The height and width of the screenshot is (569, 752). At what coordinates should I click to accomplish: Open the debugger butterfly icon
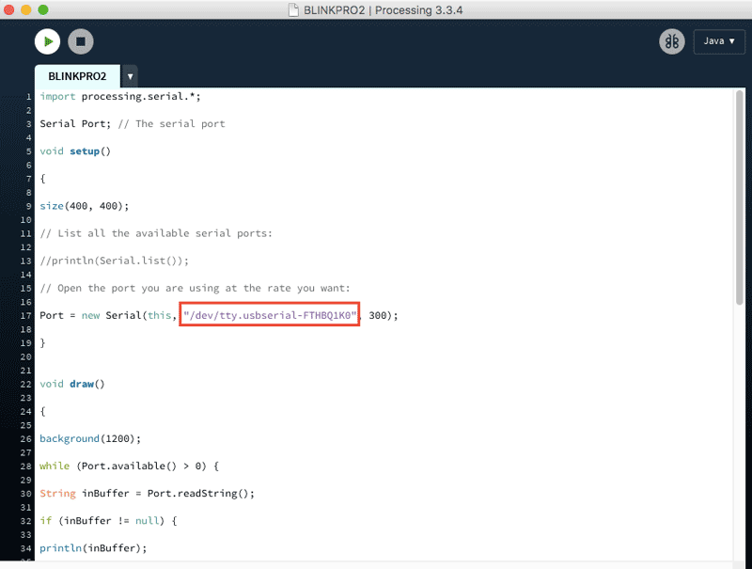(672, 41)
